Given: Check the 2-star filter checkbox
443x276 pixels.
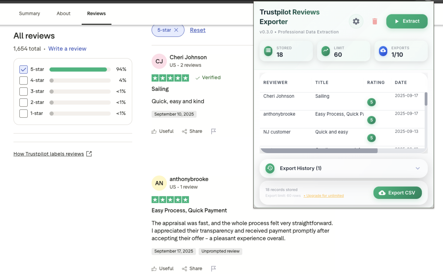Looking at the screenshot, I should [x=24, y=102].
